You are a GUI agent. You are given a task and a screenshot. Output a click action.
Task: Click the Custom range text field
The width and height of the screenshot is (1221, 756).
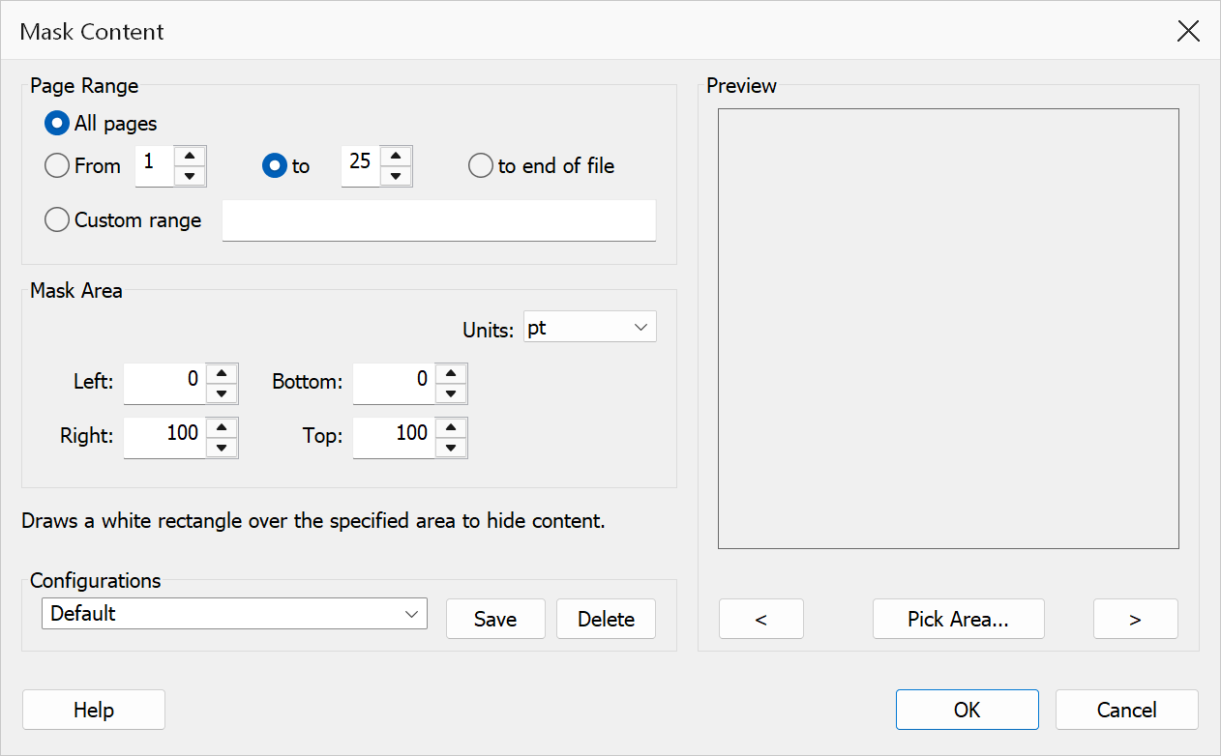click(x=439, y=220)
